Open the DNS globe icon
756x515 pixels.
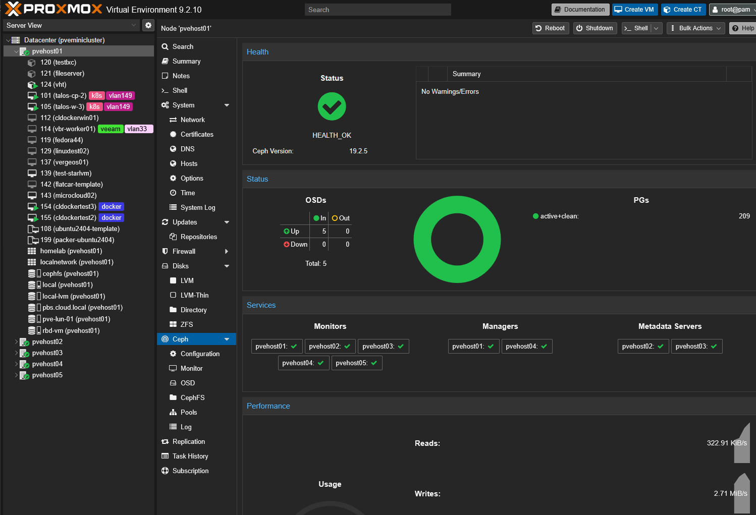pyautogui.click(x=173, y=149)
